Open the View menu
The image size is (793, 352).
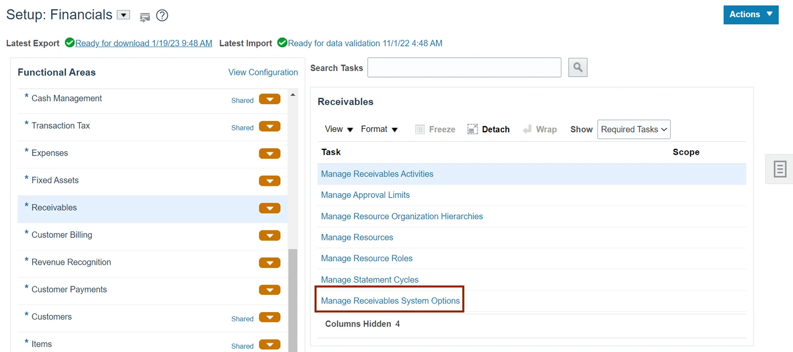338,129
